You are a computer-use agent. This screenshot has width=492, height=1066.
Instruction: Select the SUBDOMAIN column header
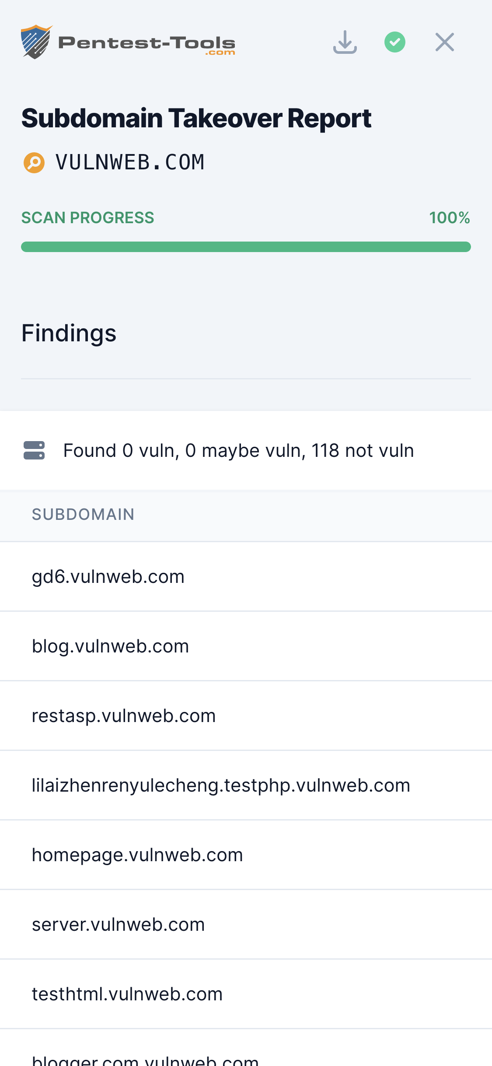83,515
